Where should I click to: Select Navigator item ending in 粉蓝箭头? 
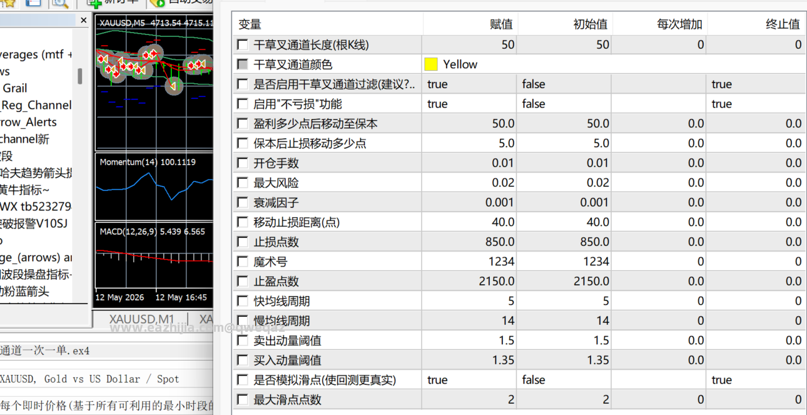click(x=25, y=291)
